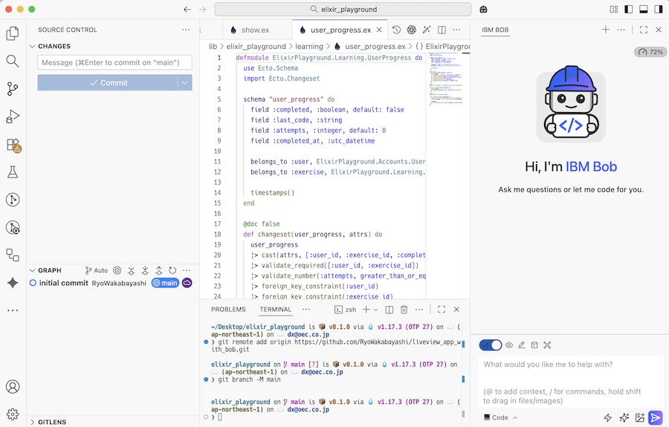
Task: Open the accounts profile icon
Action: coord(13,386)
